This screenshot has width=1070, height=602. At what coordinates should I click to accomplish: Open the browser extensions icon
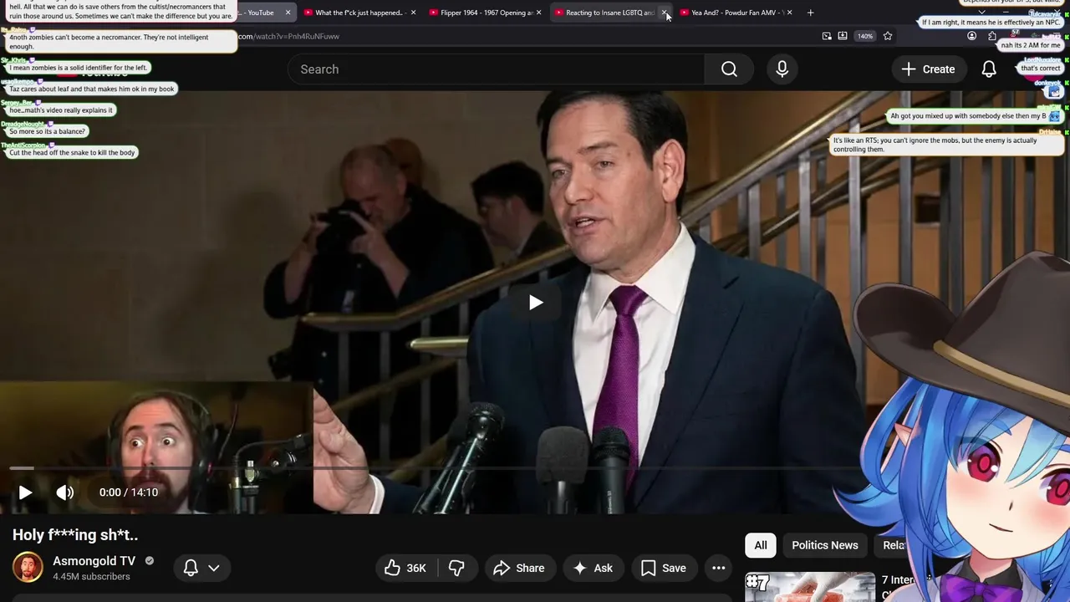(992, 36)
